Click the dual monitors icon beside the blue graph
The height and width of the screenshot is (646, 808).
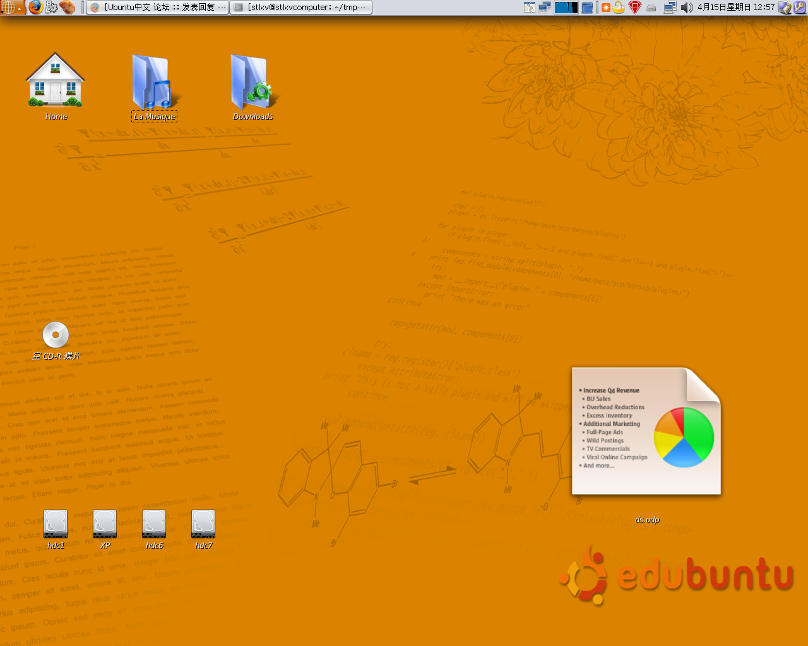(x=545, y=8)
